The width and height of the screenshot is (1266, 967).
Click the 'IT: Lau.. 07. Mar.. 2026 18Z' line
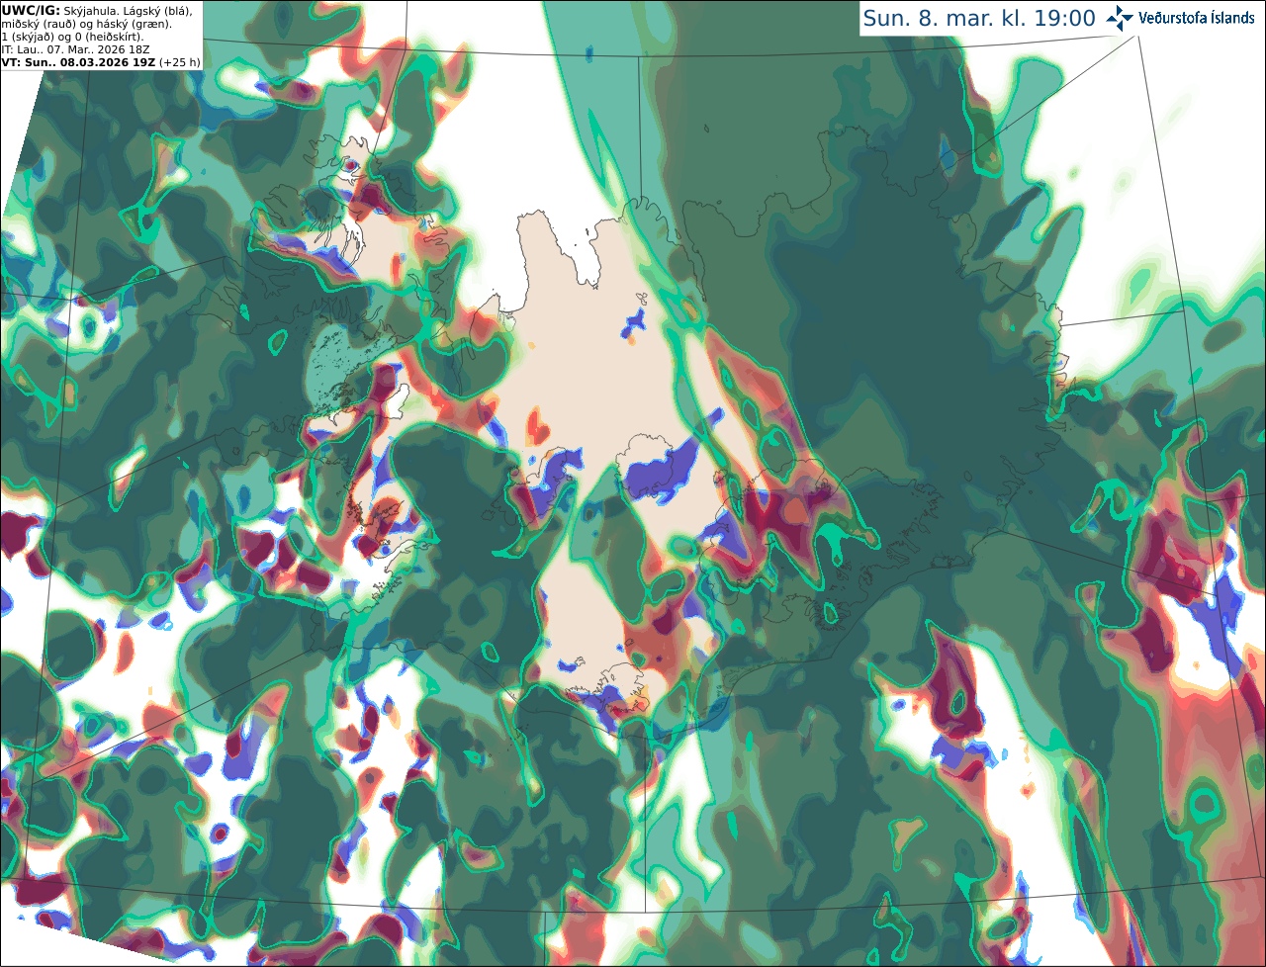click(75, 48)
